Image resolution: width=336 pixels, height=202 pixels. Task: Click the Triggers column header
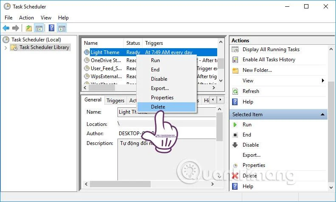(180, 43)
